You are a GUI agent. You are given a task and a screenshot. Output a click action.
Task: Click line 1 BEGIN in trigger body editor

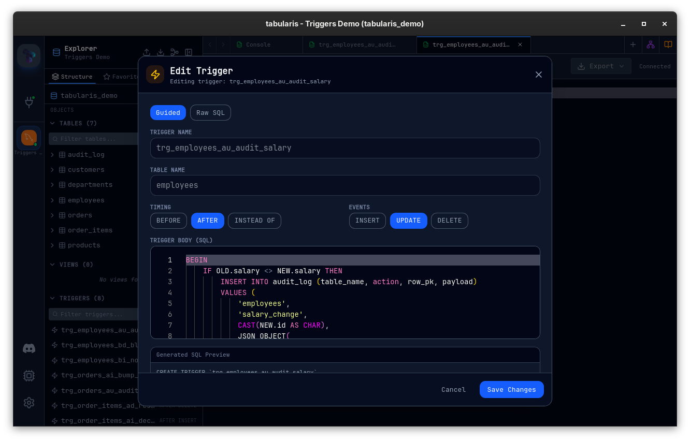coord(196,260)
